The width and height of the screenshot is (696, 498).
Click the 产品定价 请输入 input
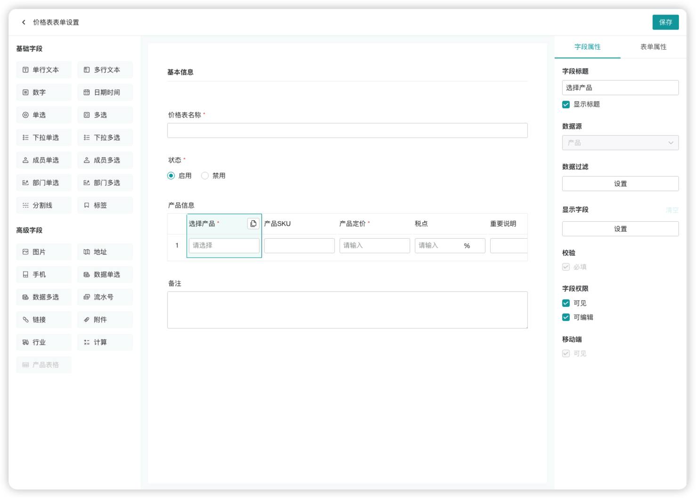(x=375, y=246)
